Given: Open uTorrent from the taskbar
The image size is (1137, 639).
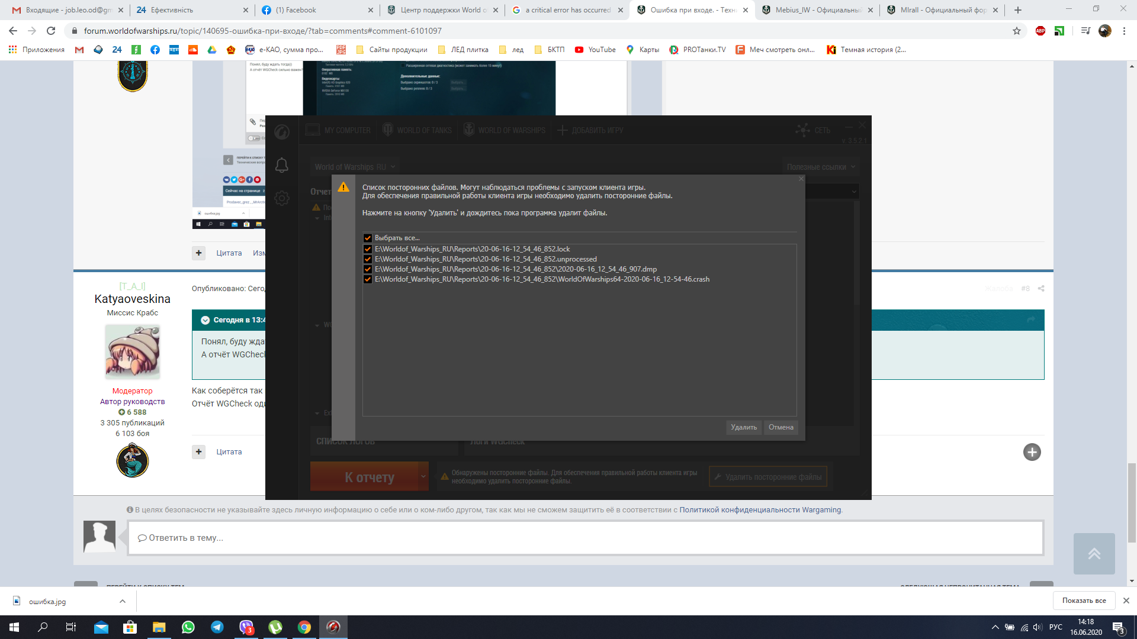Looking at the screenshot, I should 275,627.
